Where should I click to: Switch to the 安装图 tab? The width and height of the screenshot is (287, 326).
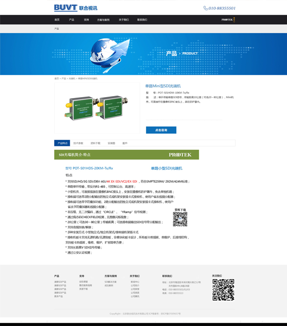(x=111, y=143)
